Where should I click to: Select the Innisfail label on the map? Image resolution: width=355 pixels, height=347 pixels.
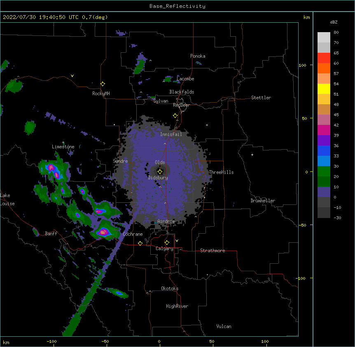point(171,134)
